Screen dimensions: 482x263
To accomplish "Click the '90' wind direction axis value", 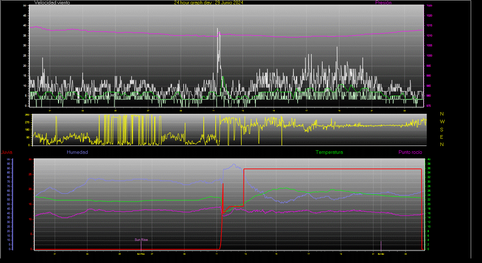I will (x=27, y=137).
